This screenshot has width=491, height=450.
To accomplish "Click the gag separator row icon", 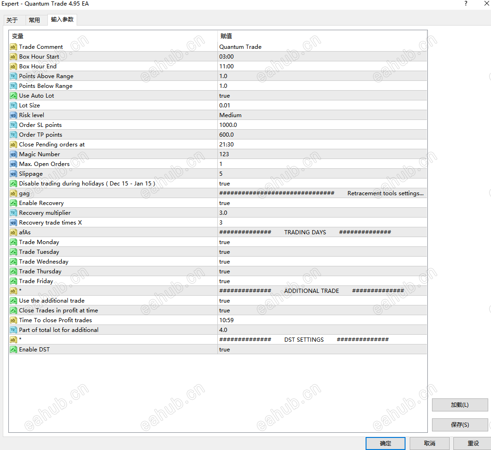I will (x=13, y=193).
